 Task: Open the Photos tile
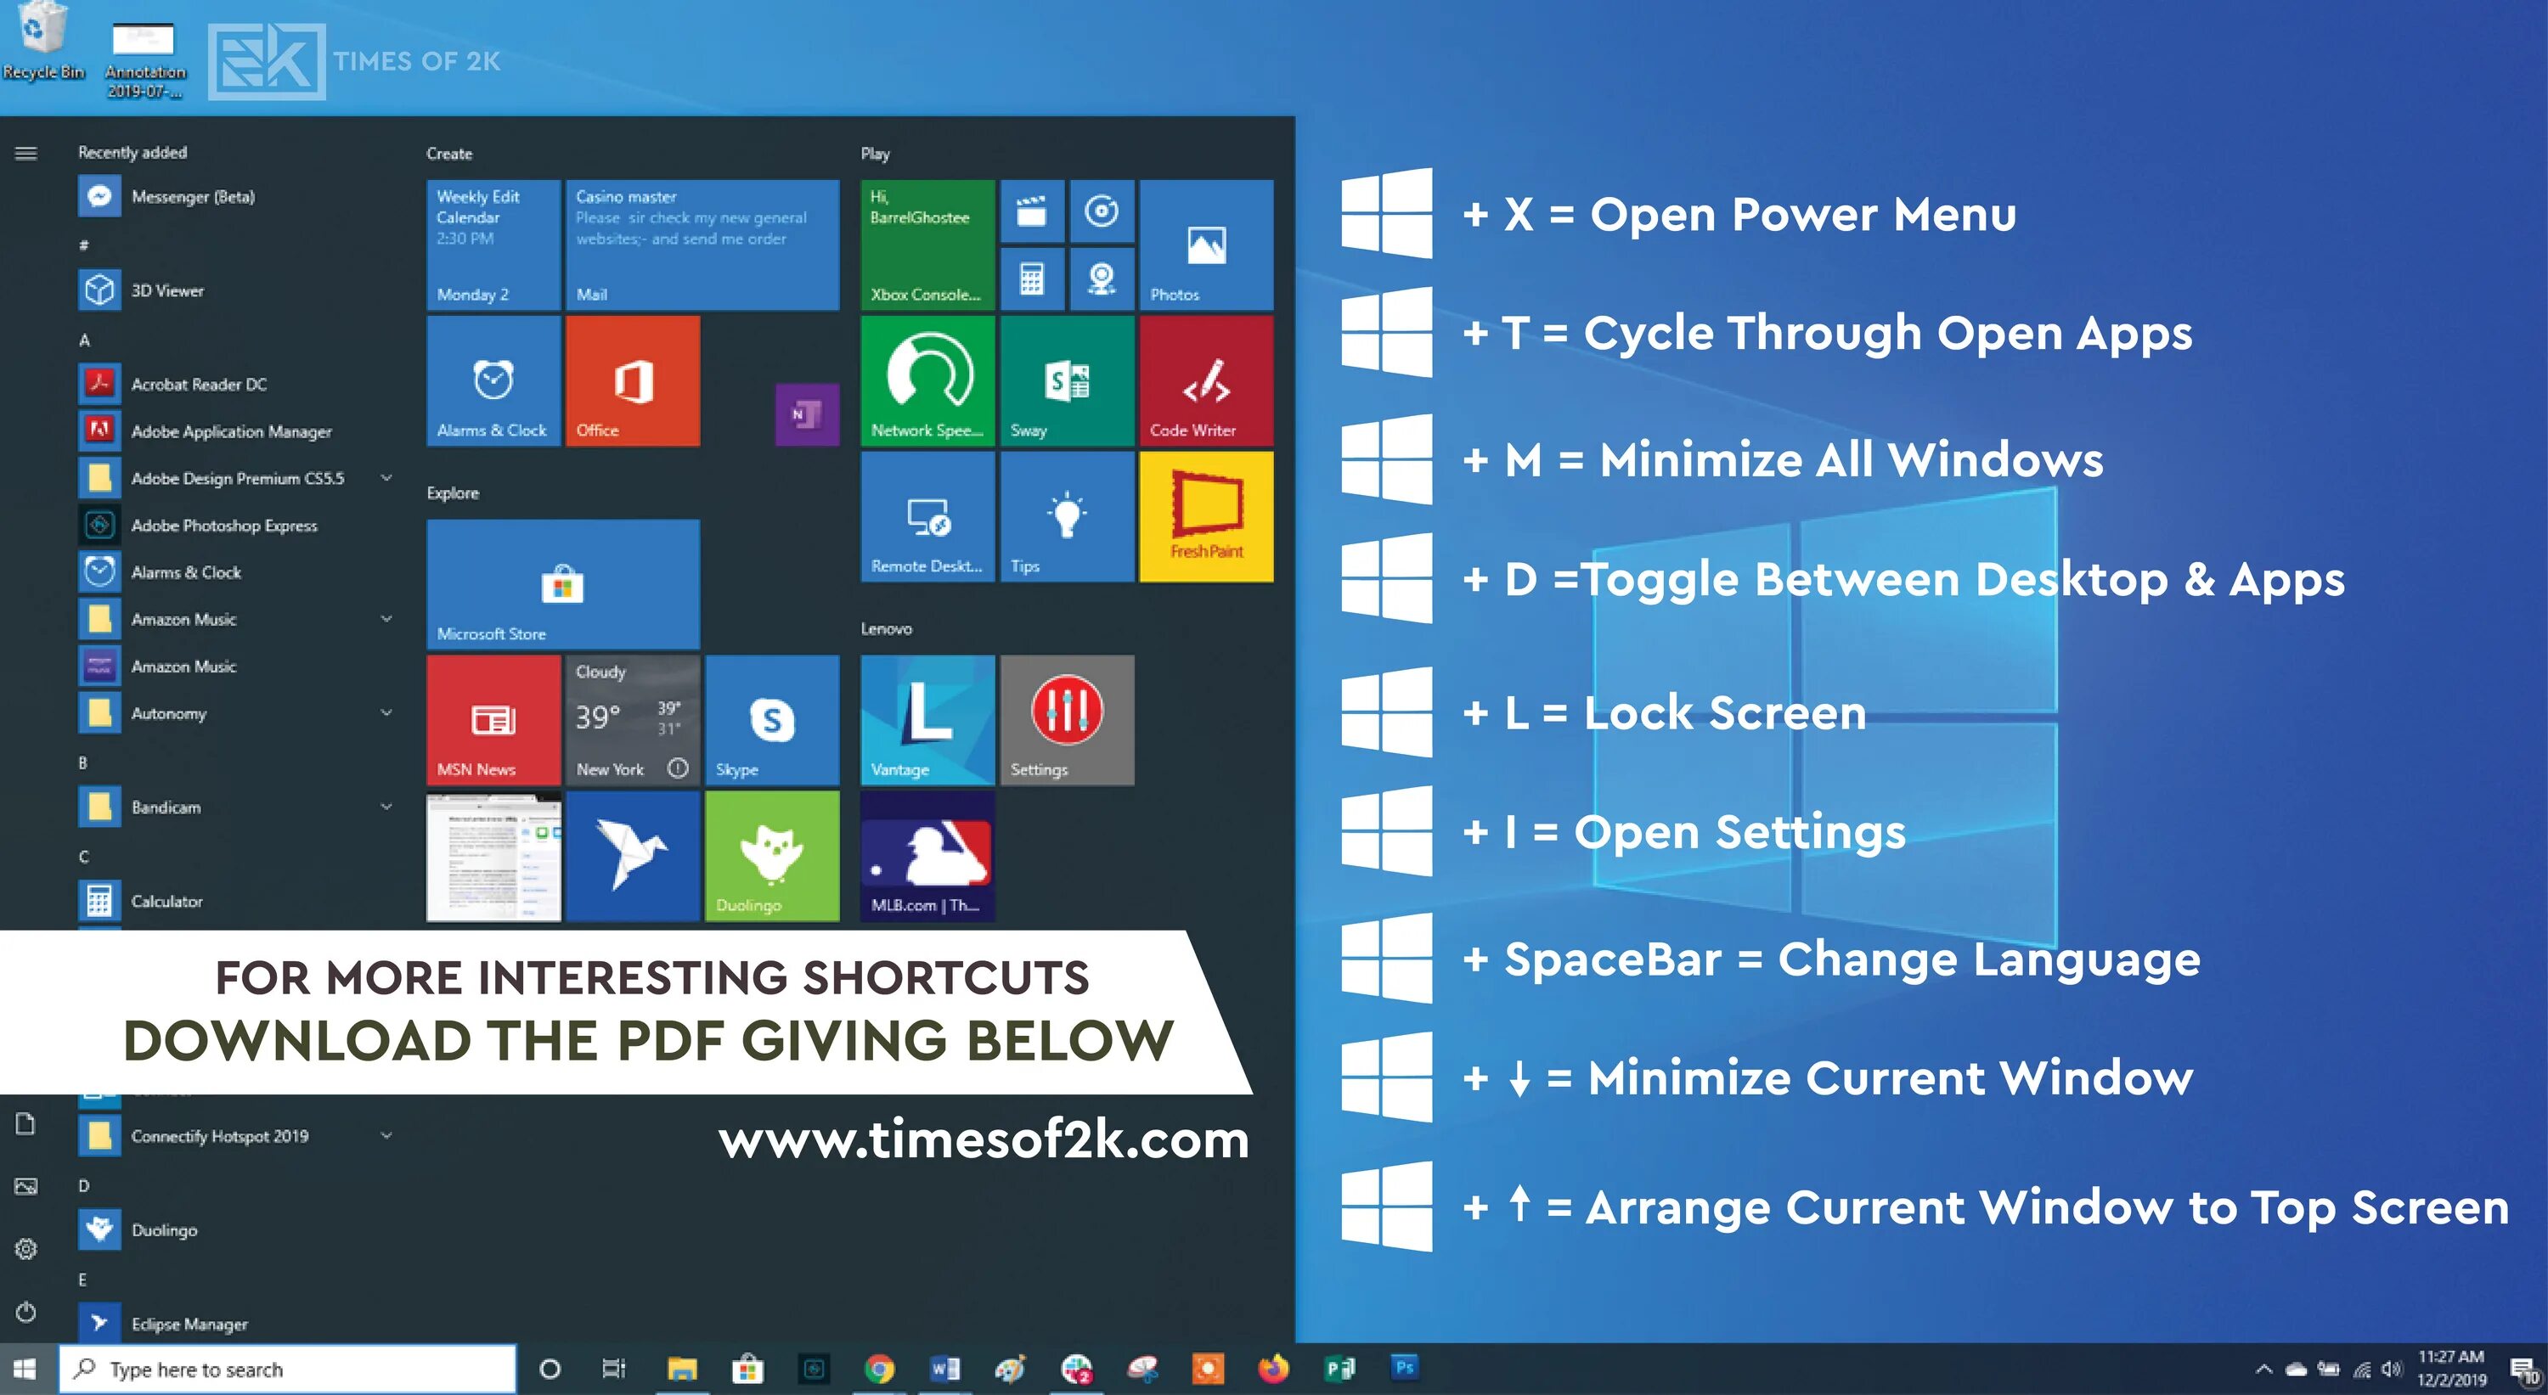click(1207, 245)
